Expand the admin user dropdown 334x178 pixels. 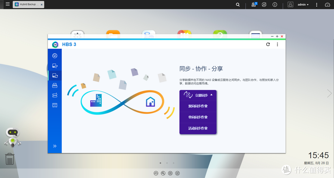303,4
